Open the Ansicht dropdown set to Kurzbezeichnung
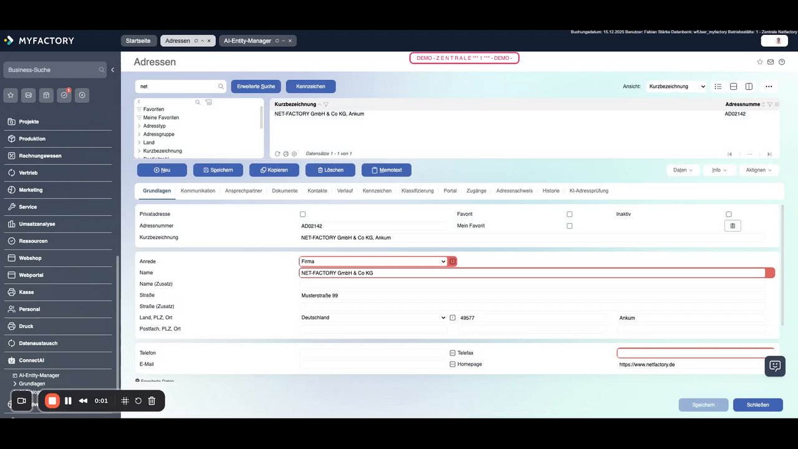This screenshot has width=798, height=449. pos(676,87)
